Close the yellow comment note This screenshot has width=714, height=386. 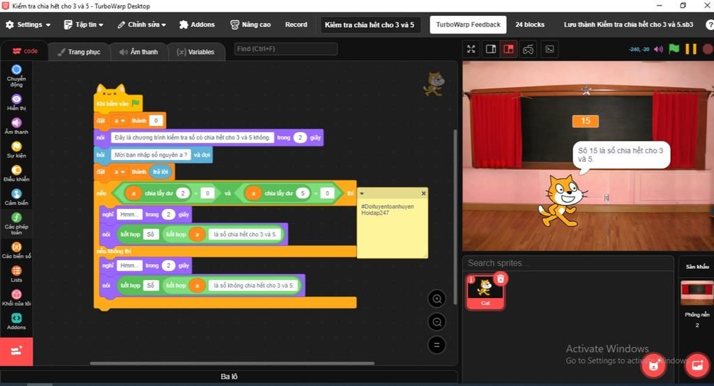(x=423, y=194)
